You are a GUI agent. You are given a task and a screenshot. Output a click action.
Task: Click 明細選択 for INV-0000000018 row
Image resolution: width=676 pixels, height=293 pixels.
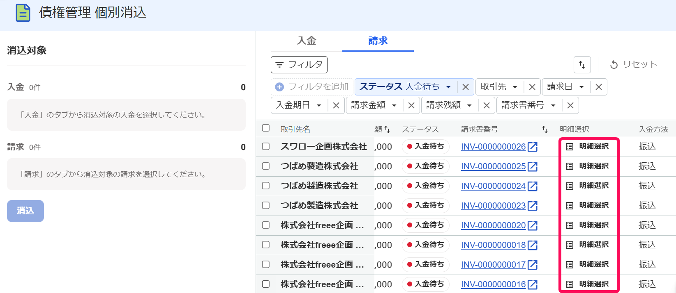click(588, 245)
